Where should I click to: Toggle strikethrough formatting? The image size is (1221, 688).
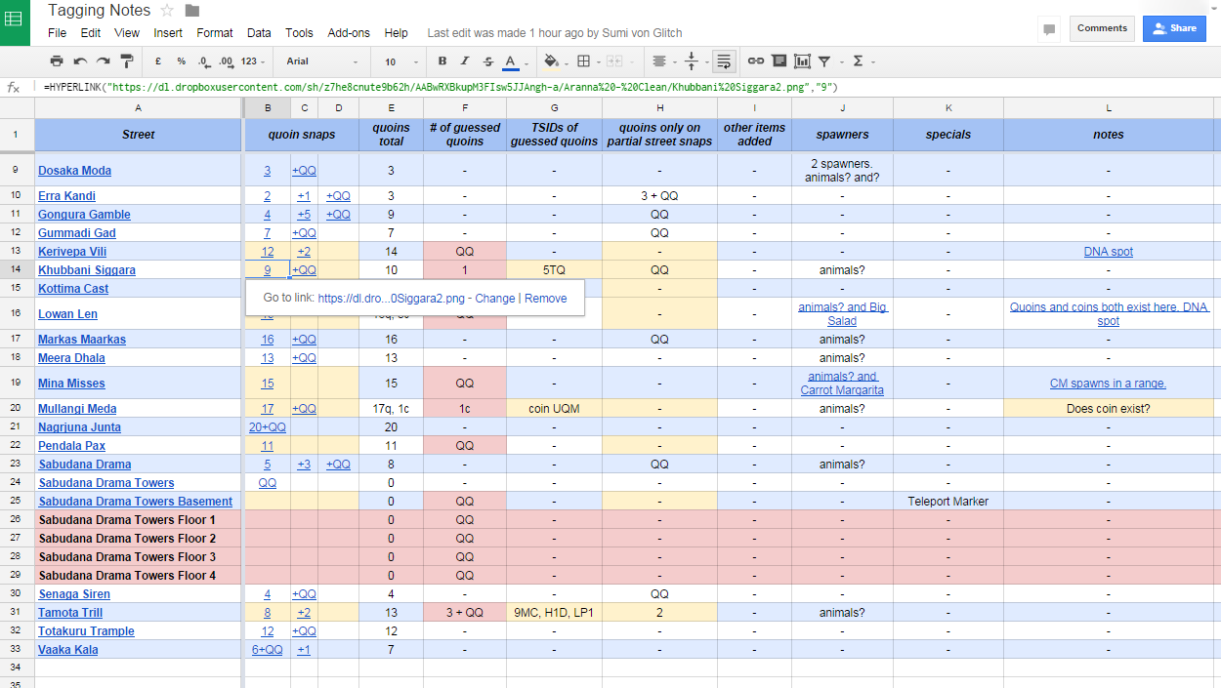coord(487,61)
